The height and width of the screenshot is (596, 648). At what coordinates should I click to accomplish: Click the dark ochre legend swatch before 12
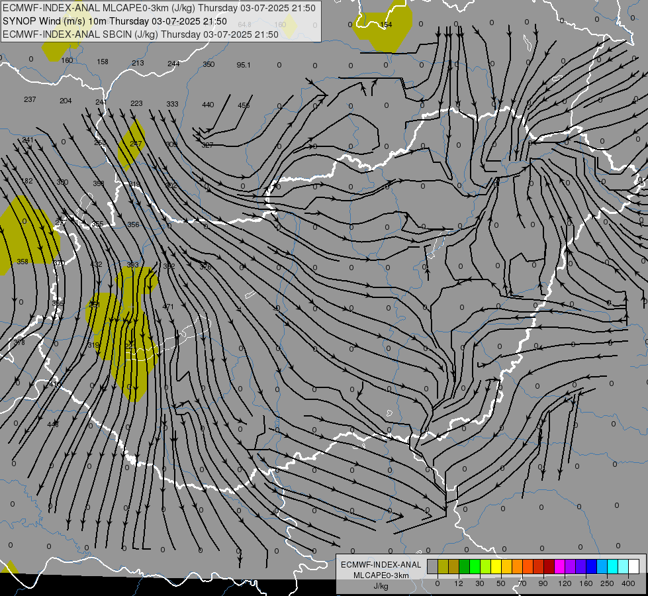454,566
